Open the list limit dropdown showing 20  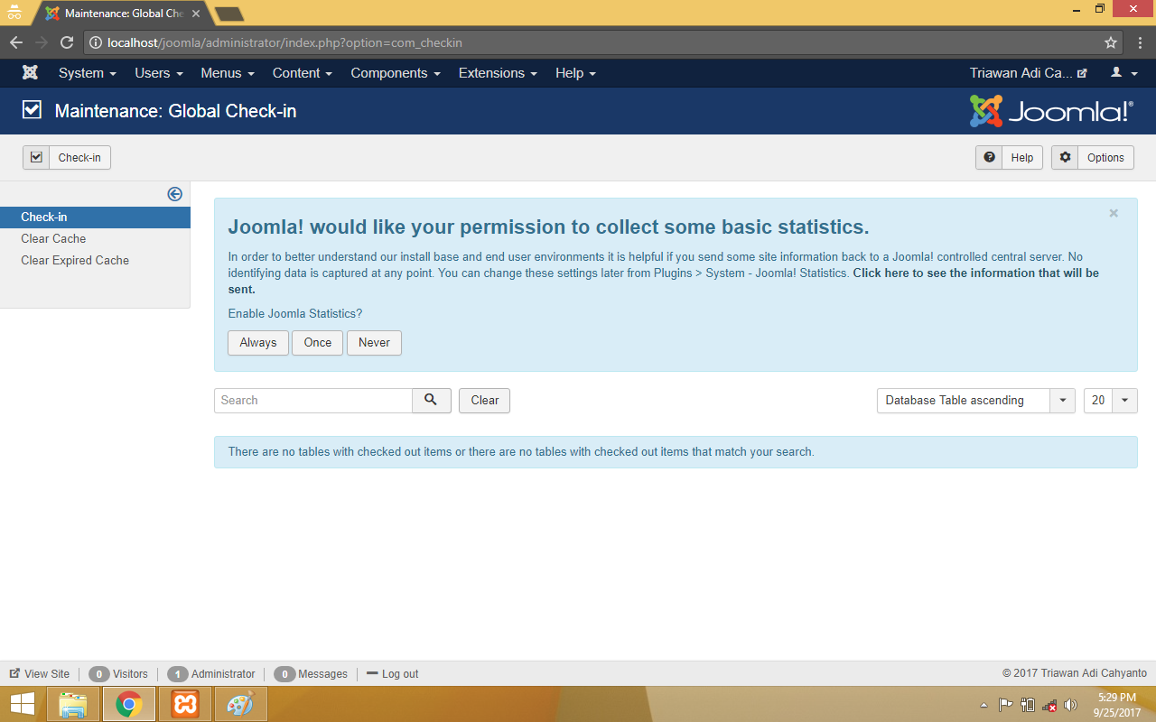click(x=1110, y=400)
